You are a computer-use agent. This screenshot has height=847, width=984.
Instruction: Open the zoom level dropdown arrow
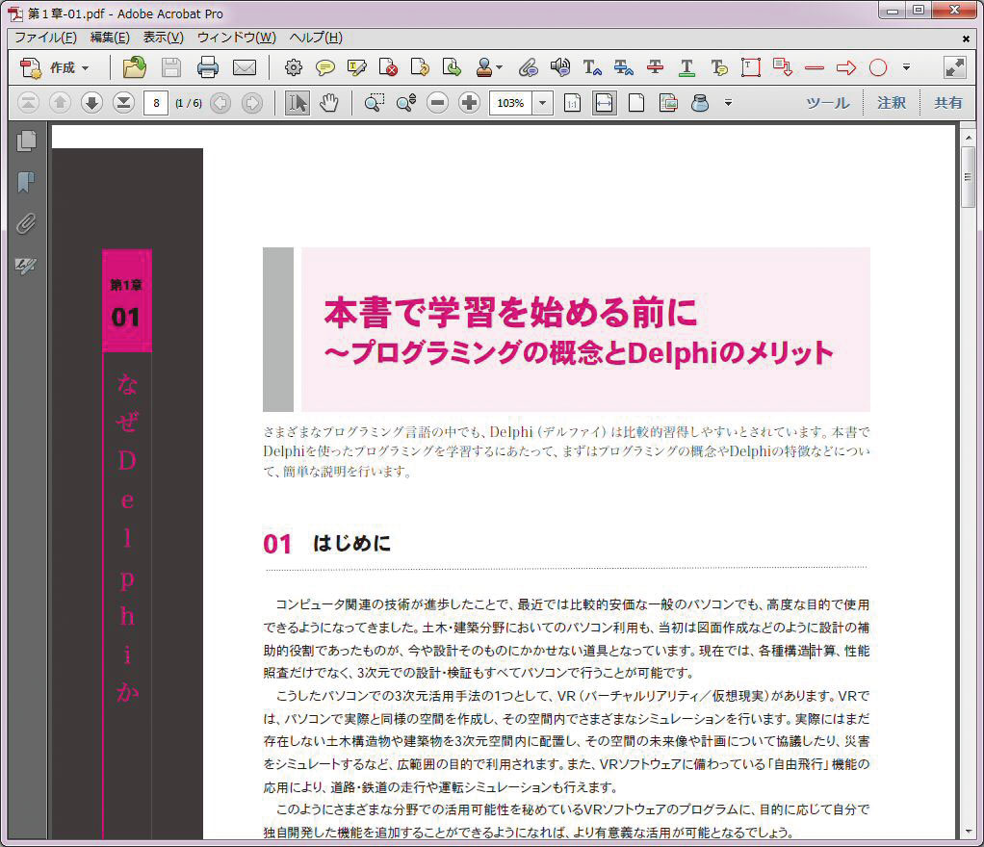[x=543, y=103]
